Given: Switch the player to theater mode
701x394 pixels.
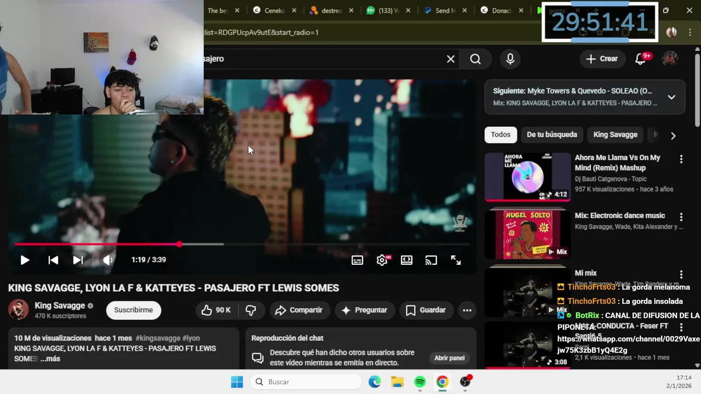Looking at the screenshot, I should (x=406, y=260).
